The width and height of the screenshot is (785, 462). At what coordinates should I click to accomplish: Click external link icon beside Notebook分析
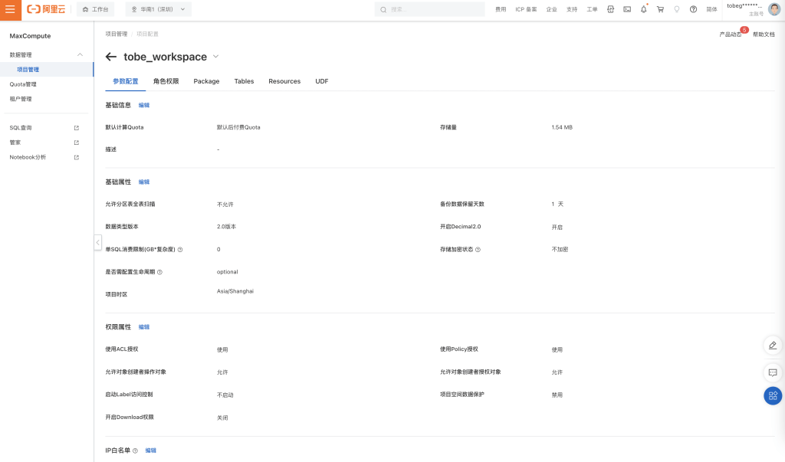click(x=77, y=157)
